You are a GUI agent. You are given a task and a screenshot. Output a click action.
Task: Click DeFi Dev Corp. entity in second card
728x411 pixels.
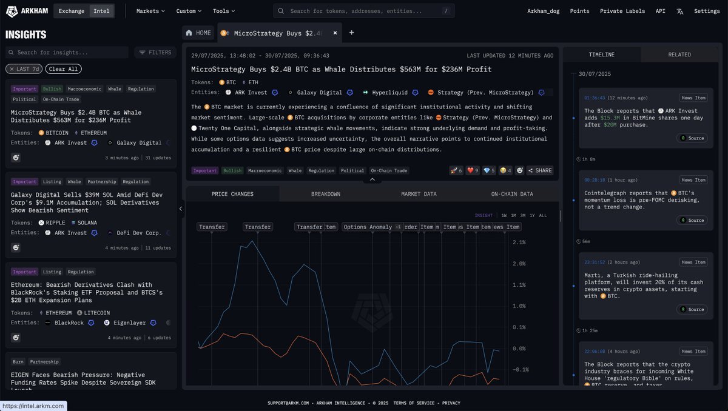133,233
